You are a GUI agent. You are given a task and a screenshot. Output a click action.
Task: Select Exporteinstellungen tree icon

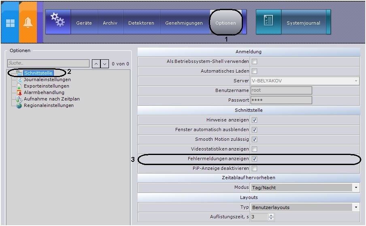coord(19,86)
